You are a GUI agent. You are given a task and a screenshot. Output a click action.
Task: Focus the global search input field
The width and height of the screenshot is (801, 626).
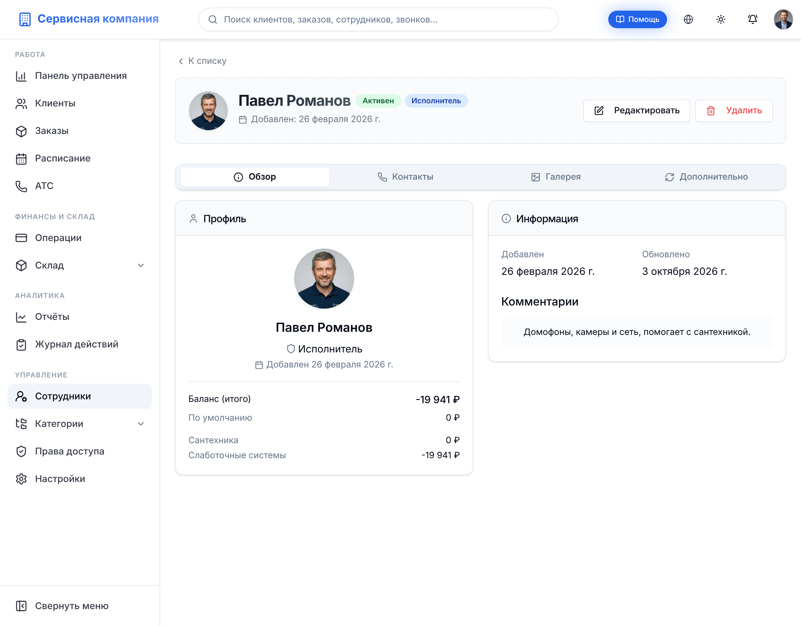379,19
